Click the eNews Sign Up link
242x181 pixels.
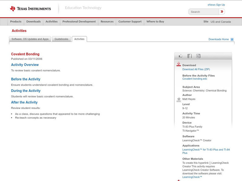coord(216,5)
